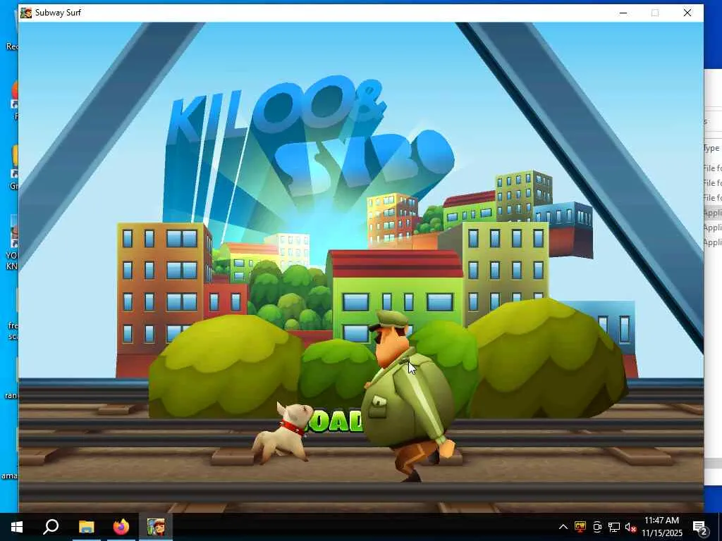This screenshot has height=541, width=722.
Task: Expand the hidden system tray icons chevron
Action: [x=563, y=527]
